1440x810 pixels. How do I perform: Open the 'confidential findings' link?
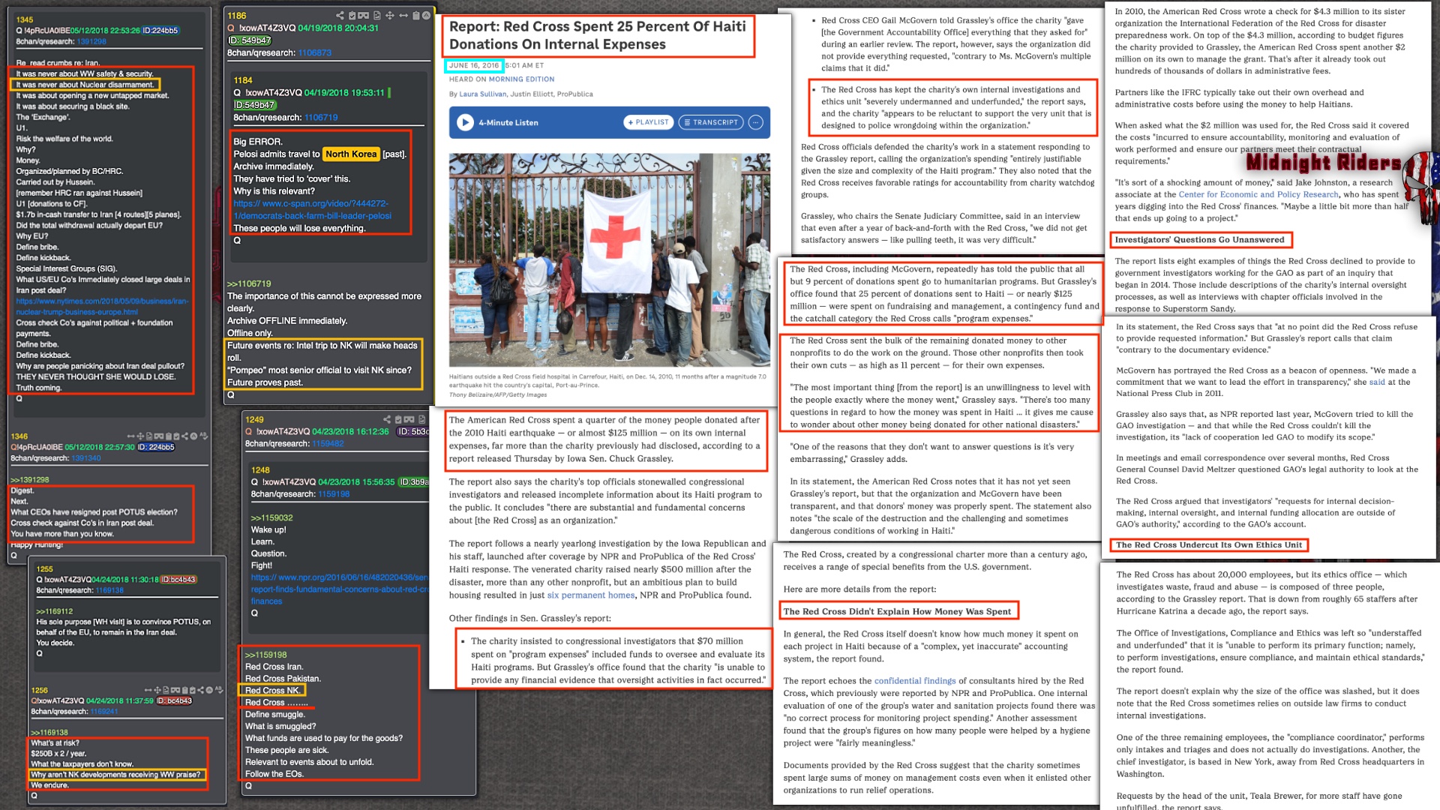[915, 681]
